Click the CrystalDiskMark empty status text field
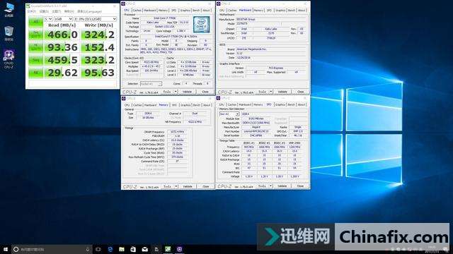The width and height of the screenshot is (453, 254). (72, 83)
